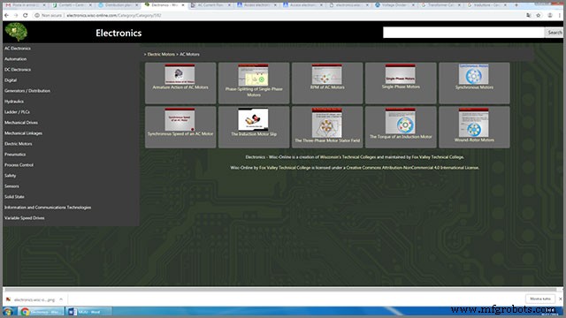
Task: Open The Induction Motor Slip tile
Action: click(x=254, y=127)
